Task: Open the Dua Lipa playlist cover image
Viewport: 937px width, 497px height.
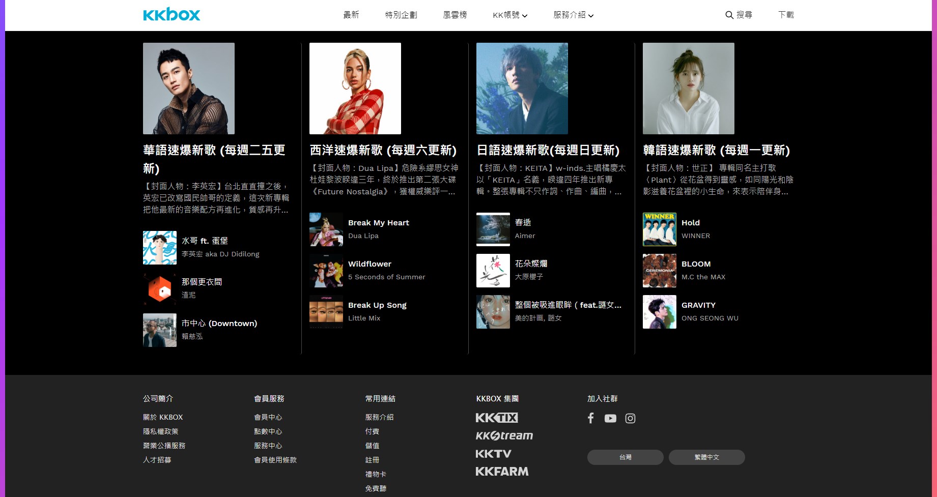Action: click(355, 89)
